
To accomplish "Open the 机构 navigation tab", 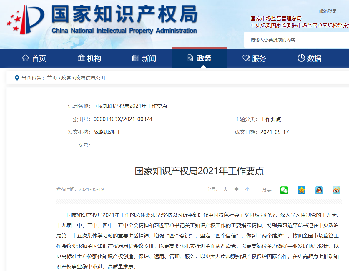I will tap(89, 58).
